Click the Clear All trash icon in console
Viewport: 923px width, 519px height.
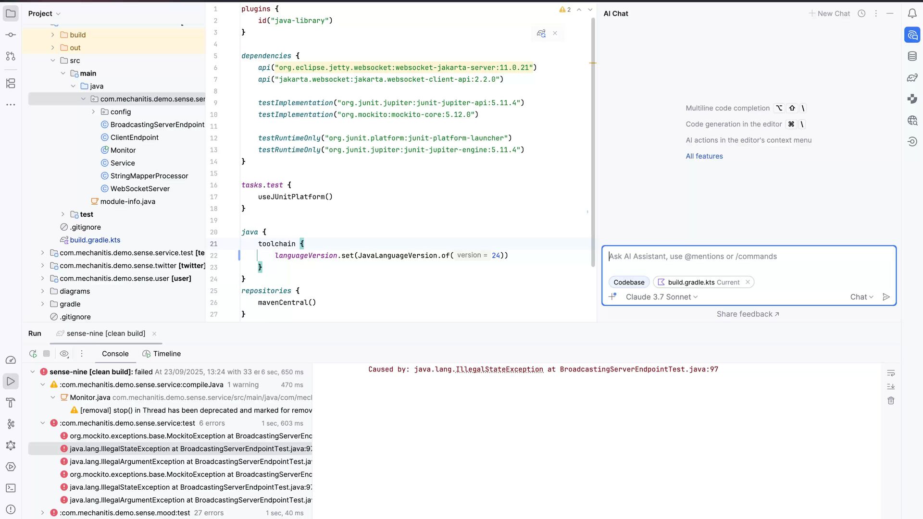coord(891,400)
